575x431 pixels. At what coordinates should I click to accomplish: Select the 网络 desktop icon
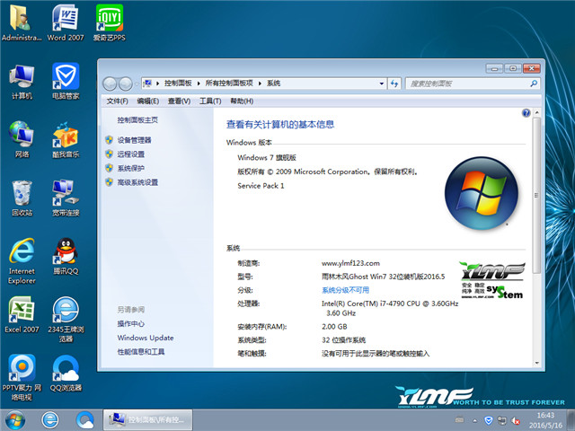point(22,139)
